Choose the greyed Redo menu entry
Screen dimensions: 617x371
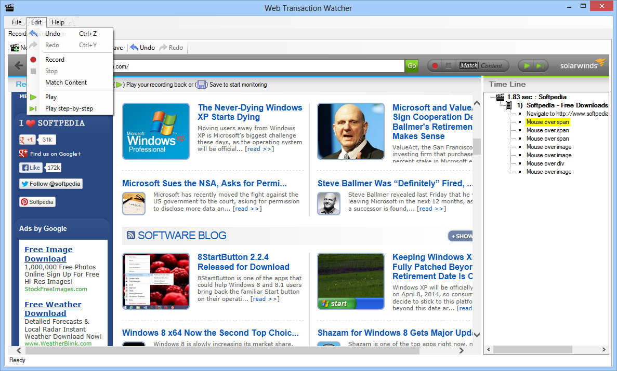tap(70, 45)
